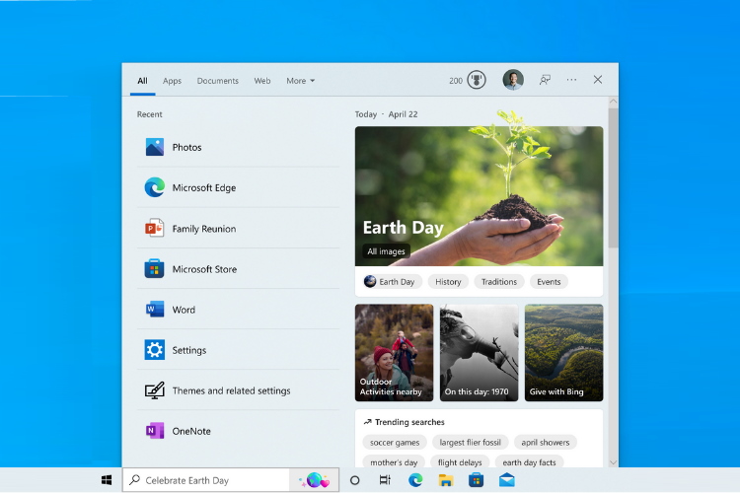
Task: Click the scrollbar up arrow
Action: (613, 102)
